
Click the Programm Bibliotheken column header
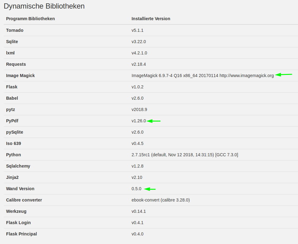point(31,19)
